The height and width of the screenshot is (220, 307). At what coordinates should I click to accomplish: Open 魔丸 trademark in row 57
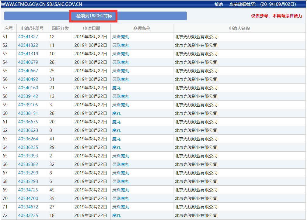116,88
